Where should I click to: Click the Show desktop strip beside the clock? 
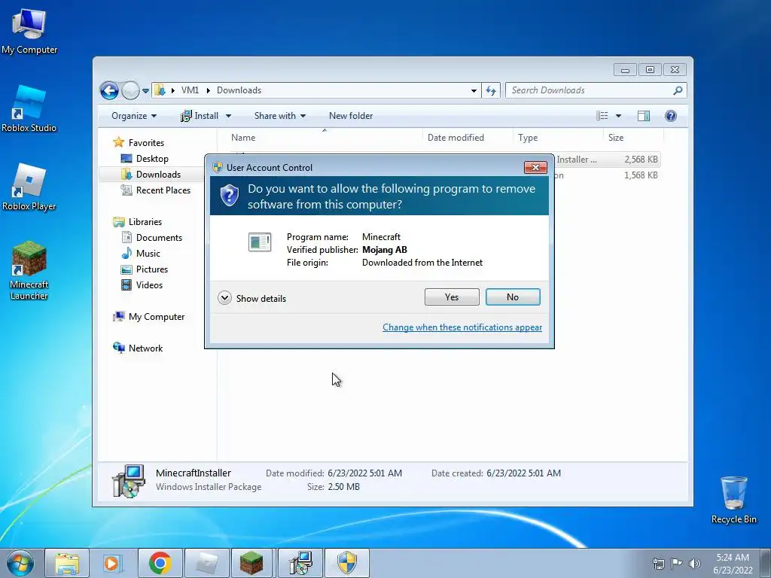pos(766,563)
